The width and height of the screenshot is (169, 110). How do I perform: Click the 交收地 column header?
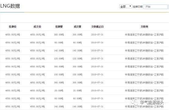(x=144, y=27)
